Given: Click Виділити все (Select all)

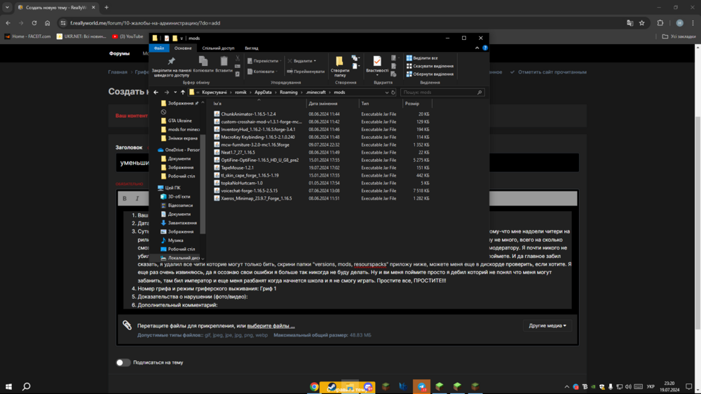Looking at the screenshot, I should tap(422, 58).
